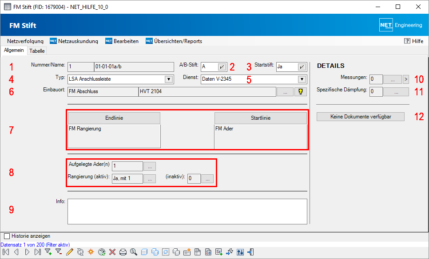Image resolution: width=429 pixels, height=259 pixels.
Task: Go to the first record
Action: point(5,252)
